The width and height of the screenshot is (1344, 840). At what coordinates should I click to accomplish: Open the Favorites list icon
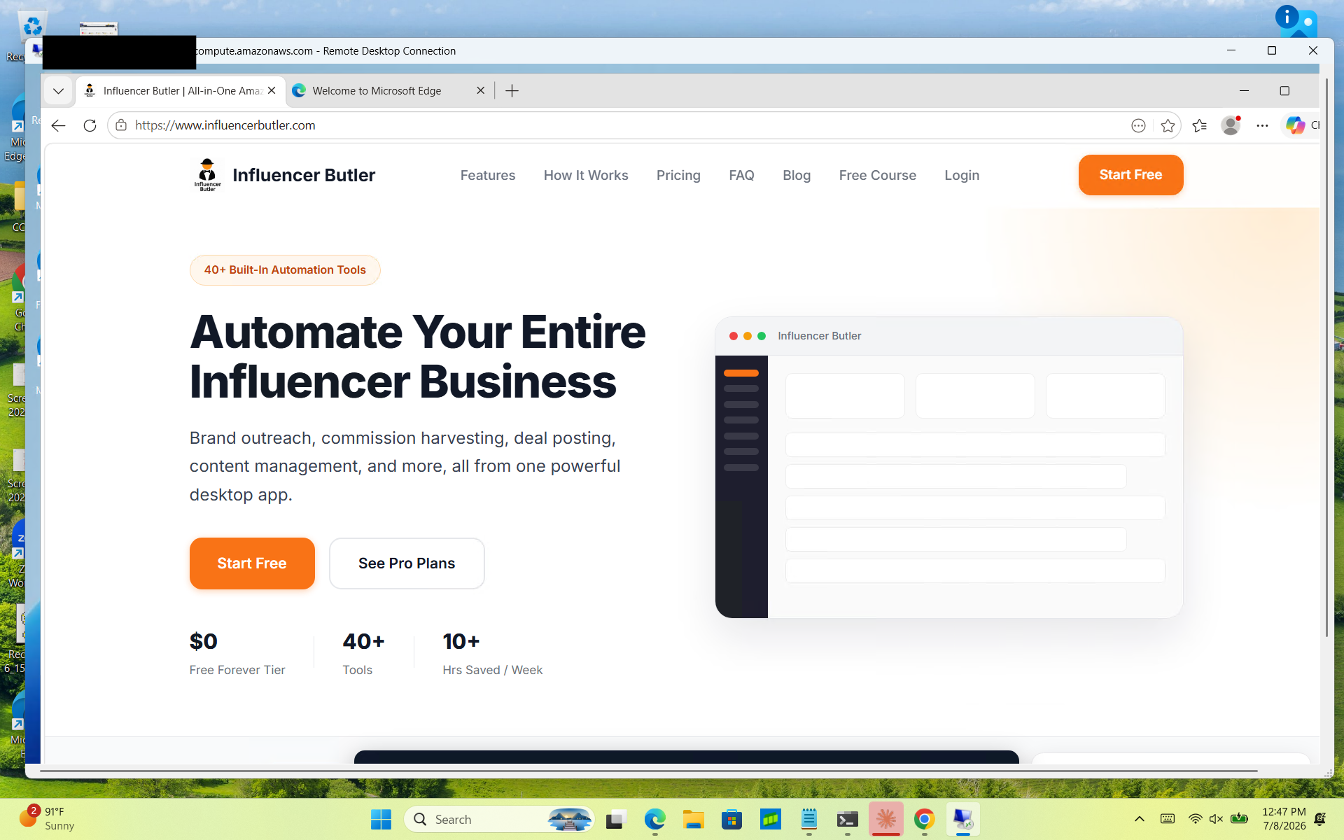(x=1200, y=125)
